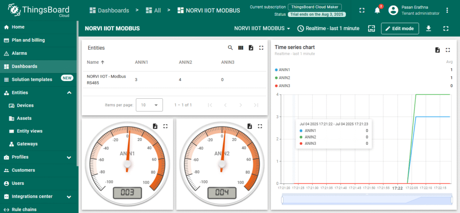
Task: Click the chart timeline range slider
Action: [366, 200]
